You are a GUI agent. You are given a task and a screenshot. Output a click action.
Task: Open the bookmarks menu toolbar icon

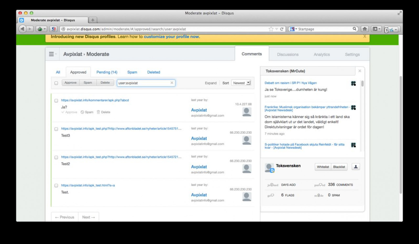point(376,29)
